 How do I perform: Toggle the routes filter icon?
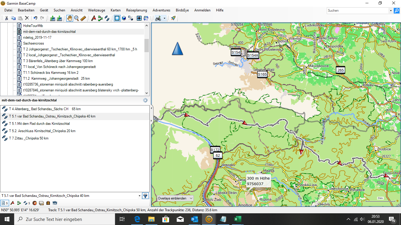(x=19, y=203)
